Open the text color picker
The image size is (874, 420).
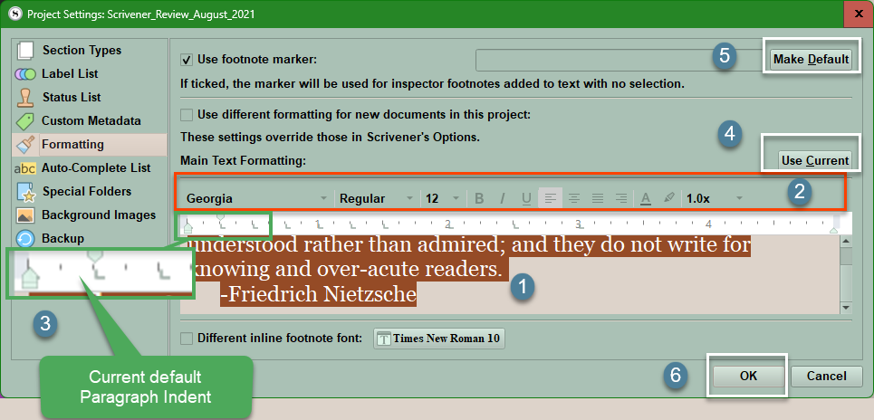coord(646,198)
